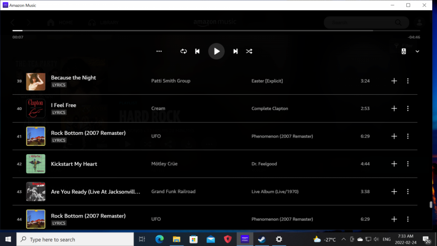This screenshot has width=437, height=246.
Task: Open the audio output device selector
Action: pos(404,51)
